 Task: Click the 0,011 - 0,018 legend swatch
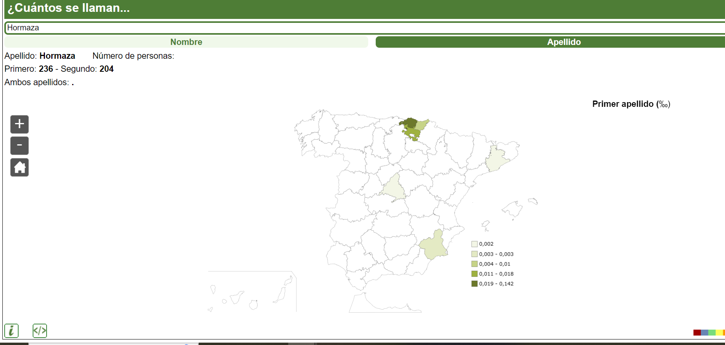tap(475, 274)
